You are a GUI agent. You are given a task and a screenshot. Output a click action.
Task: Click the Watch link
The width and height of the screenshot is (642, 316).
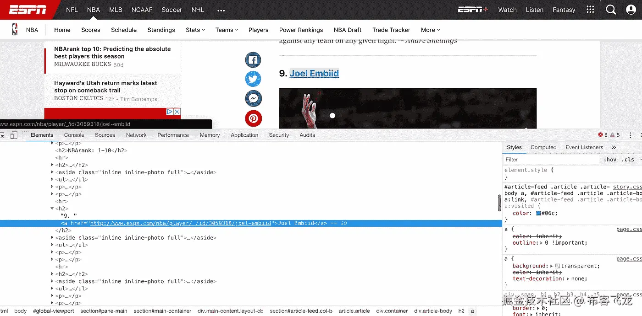[x=507, y=10]
